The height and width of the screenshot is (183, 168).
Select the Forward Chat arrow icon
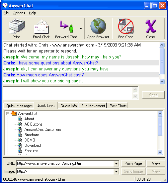click(66, 27)
